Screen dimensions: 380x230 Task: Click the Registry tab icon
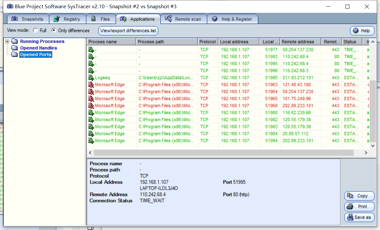[x=57, y=19]
